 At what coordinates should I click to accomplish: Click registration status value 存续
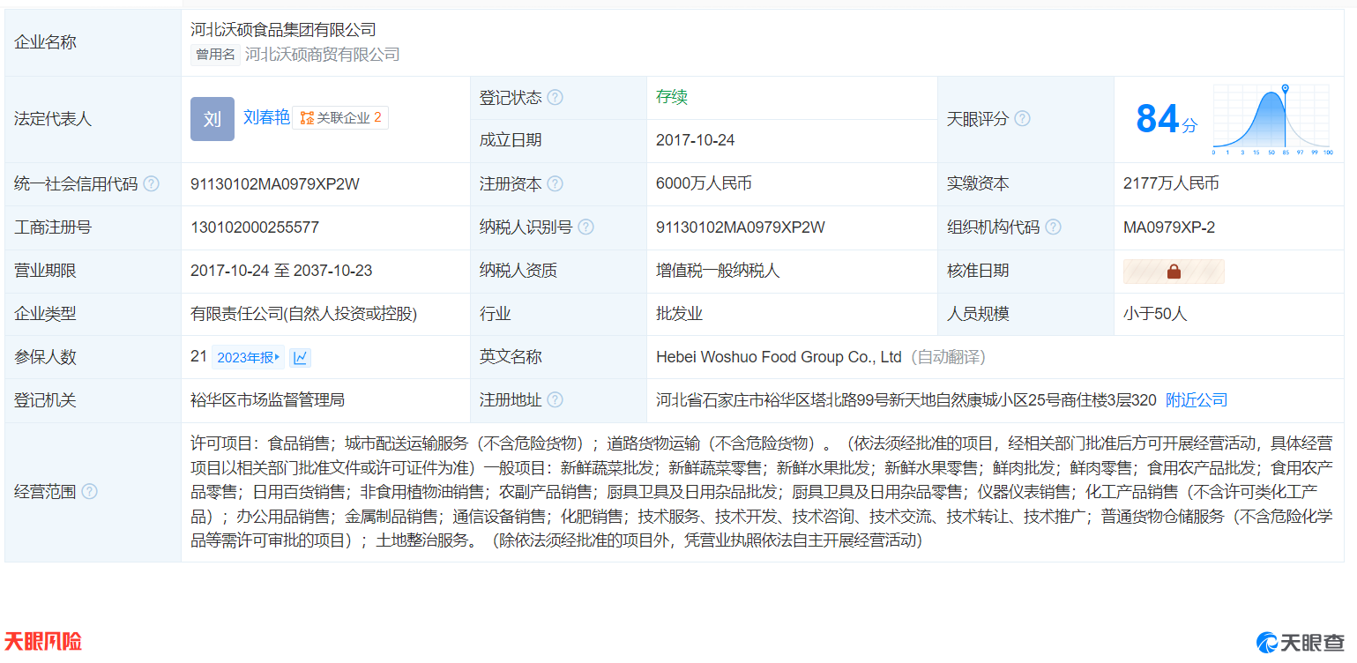(x=672, y=97)
